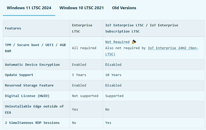Click the Enterprise LTSC column header
206x130 pixels.
tap(82, 28)
